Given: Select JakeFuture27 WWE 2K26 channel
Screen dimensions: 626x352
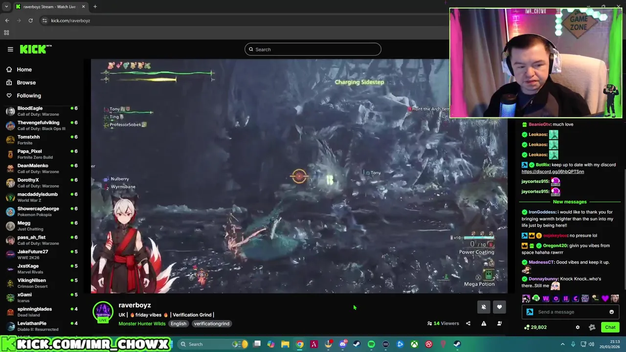Looking at the screenshot, I should [42, 254].
